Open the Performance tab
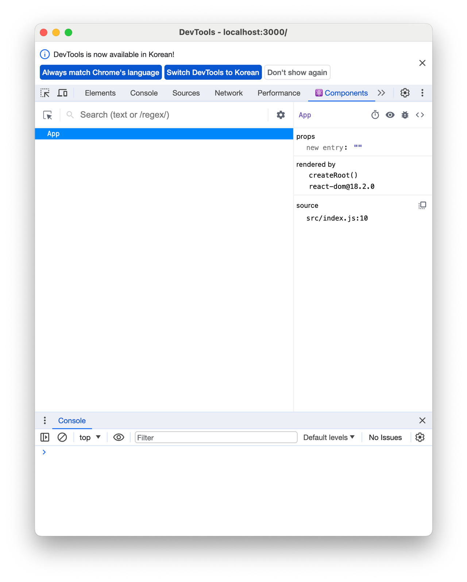This screenshot has width=467, height=582. tap(279, 93)
